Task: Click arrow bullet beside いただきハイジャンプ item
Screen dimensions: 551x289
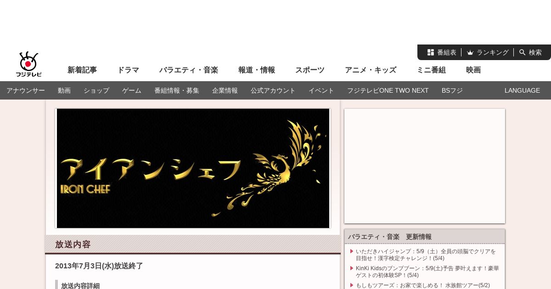Action: (x=352, y=251)
